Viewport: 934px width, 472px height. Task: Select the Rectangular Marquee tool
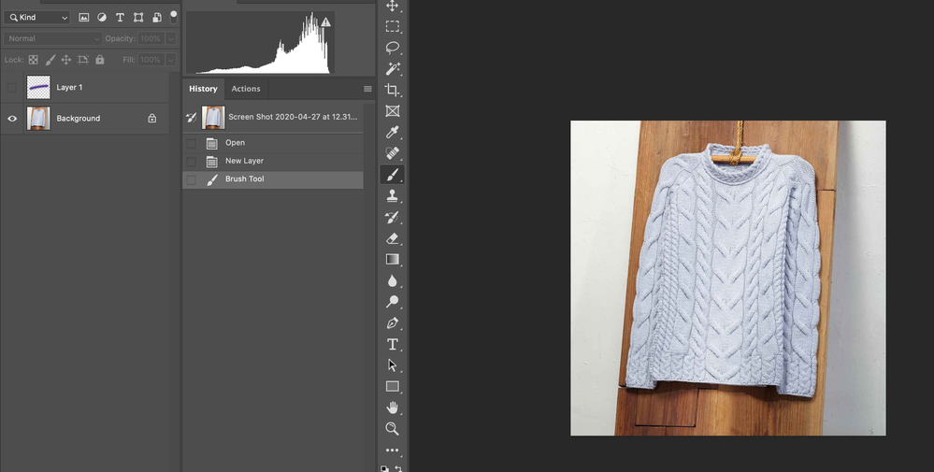click(392, 26)
